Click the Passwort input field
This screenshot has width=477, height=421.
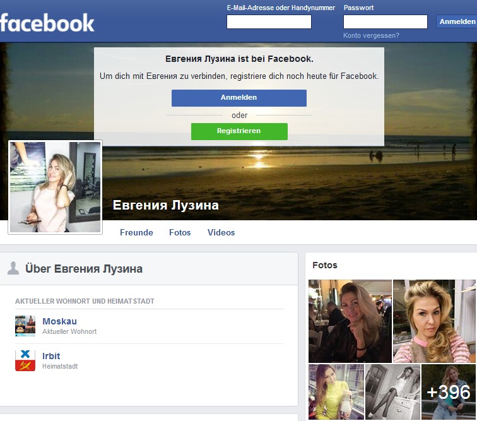point(386,22)
